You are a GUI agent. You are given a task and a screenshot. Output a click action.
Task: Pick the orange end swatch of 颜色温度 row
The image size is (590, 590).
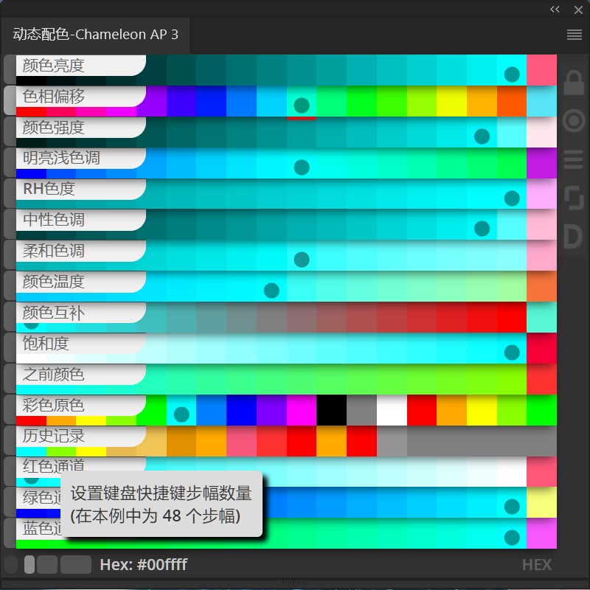tap(541, 286)
